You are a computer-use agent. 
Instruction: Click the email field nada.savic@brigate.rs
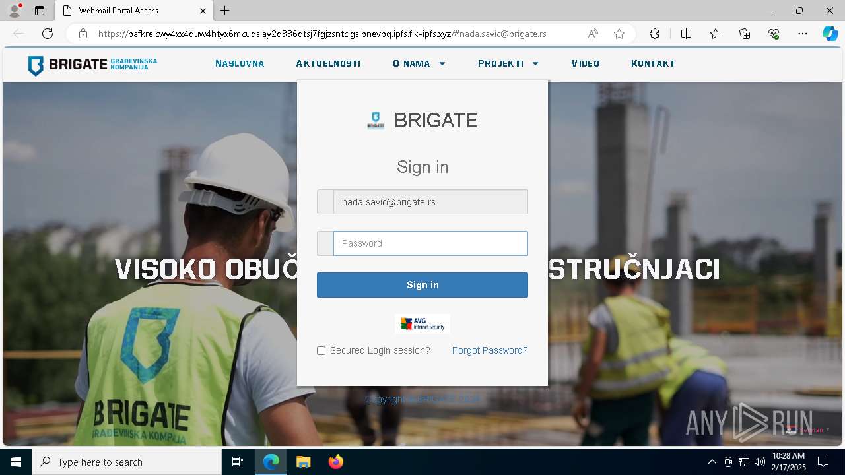pos(422,202)
